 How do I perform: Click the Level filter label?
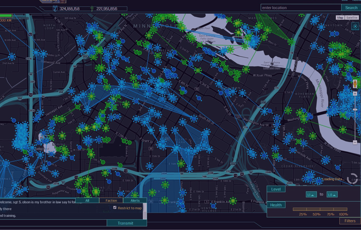(276, 189)
